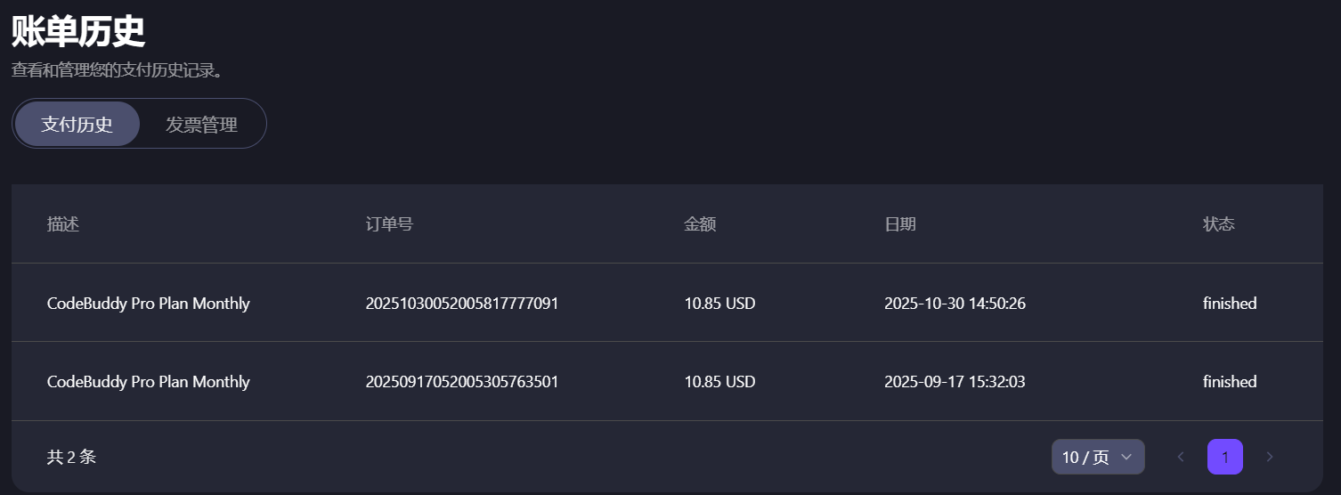Click the 共 2 条 total count label
The image size is (1341, 495).
point(71,457)
